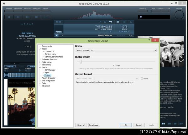Click the Add Folder toolbar button
The image size is (188, 135).
click(x=36, y=11)
